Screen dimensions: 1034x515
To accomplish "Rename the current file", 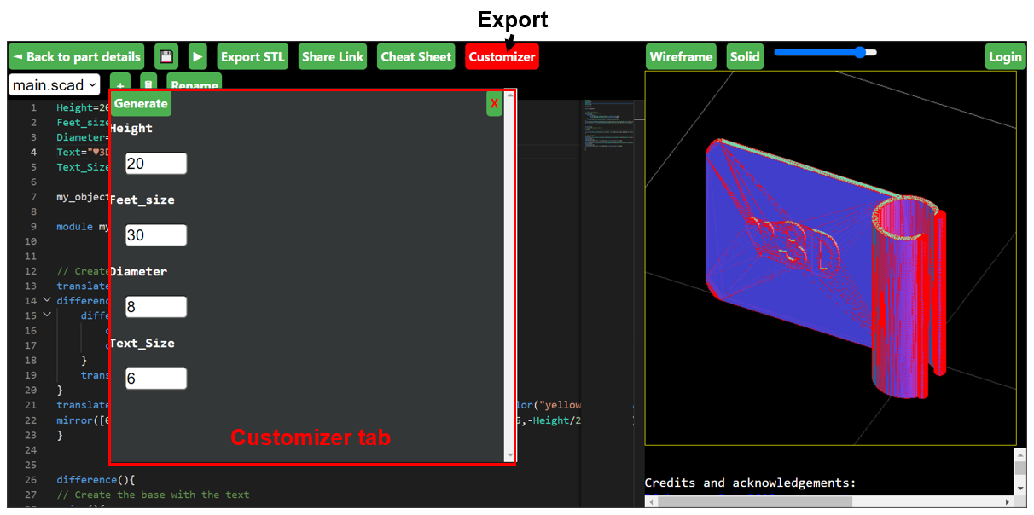I will point(194,84).
